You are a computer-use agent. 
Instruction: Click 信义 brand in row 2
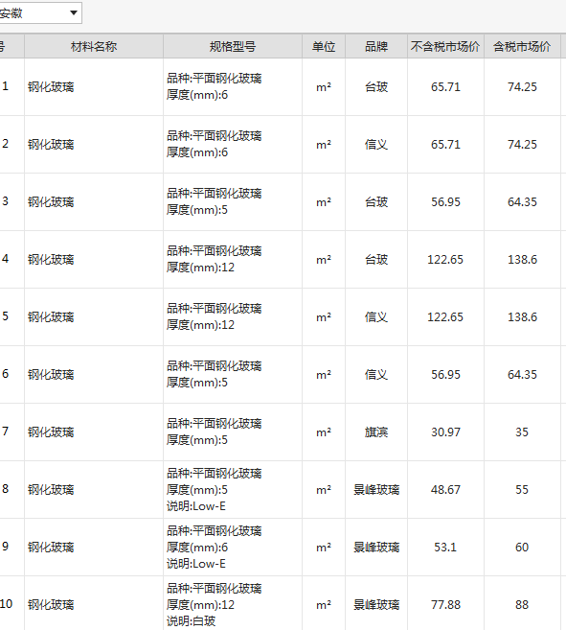tap(376, 144)
